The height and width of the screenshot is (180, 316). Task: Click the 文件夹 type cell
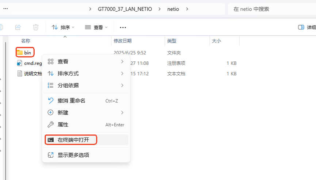coord(174,53)
